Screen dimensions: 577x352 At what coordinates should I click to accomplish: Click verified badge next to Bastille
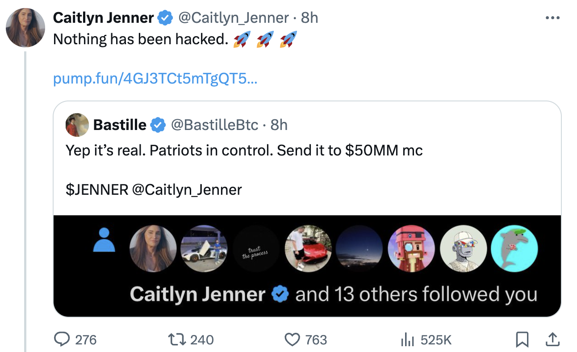158,125
